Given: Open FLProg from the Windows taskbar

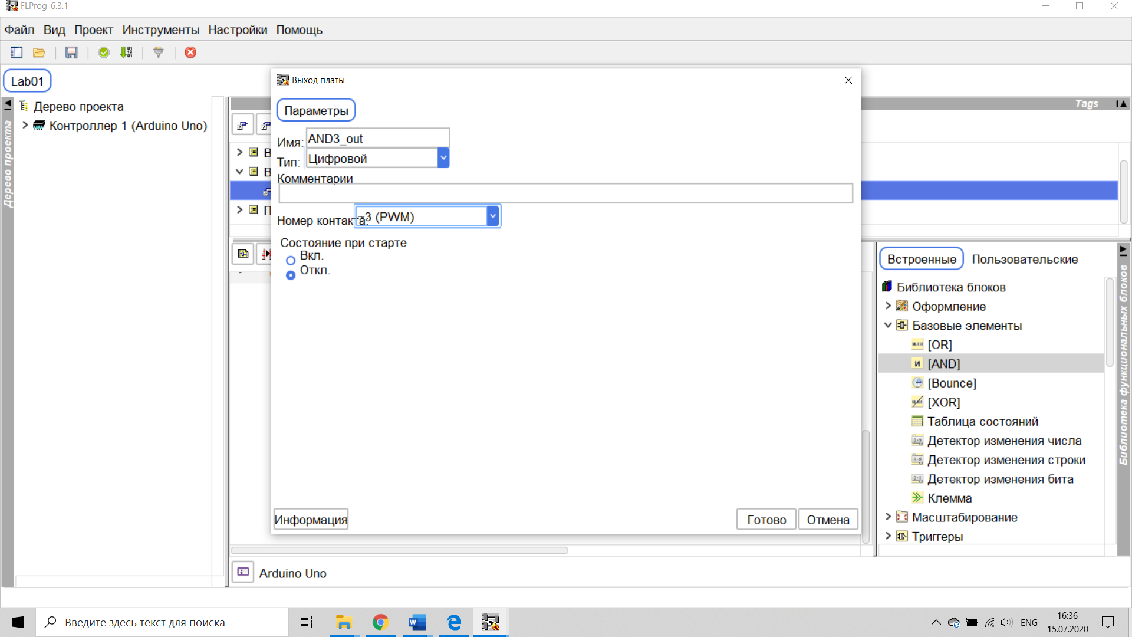Looking at the screenshot, I should click(490, 622).
